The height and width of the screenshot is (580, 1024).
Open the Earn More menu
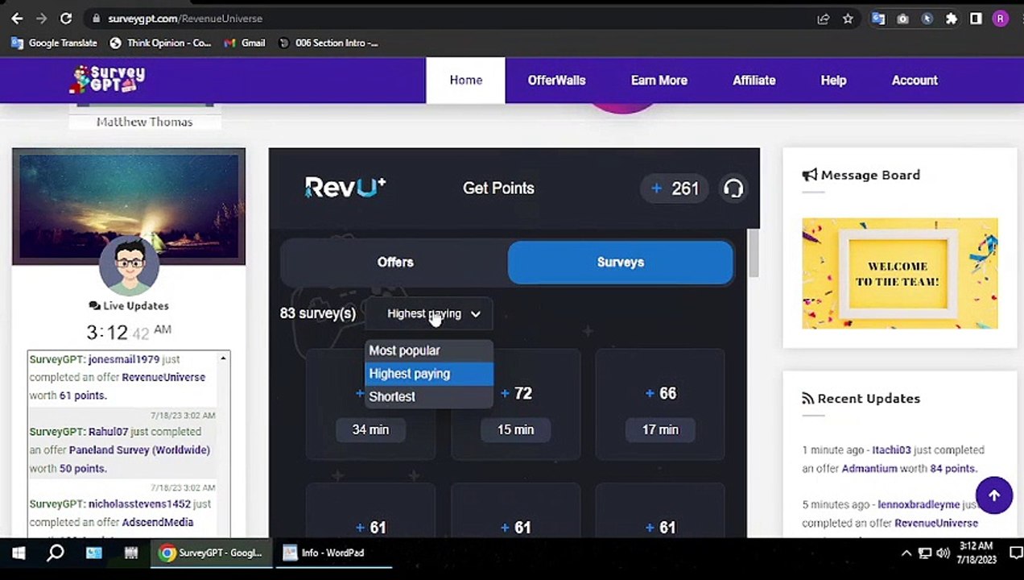point(659,80)
